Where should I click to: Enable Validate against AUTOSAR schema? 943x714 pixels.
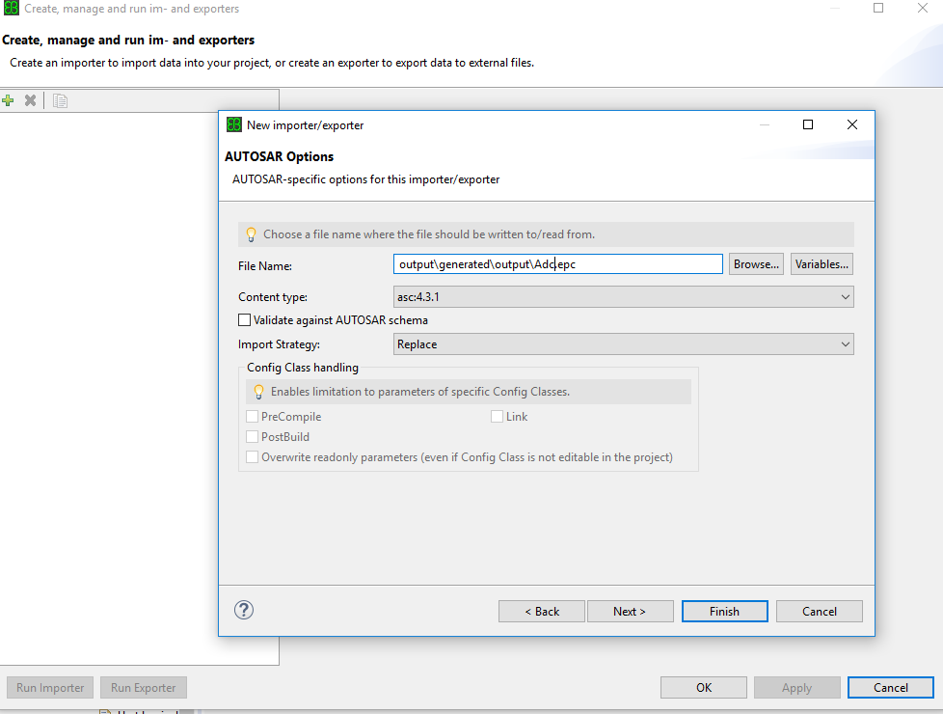click(244, 320)
